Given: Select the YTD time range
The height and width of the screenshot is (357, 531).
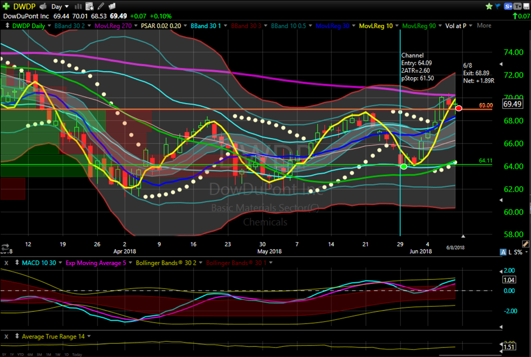Looking at the screenshot, I should [x=20, y=354].
